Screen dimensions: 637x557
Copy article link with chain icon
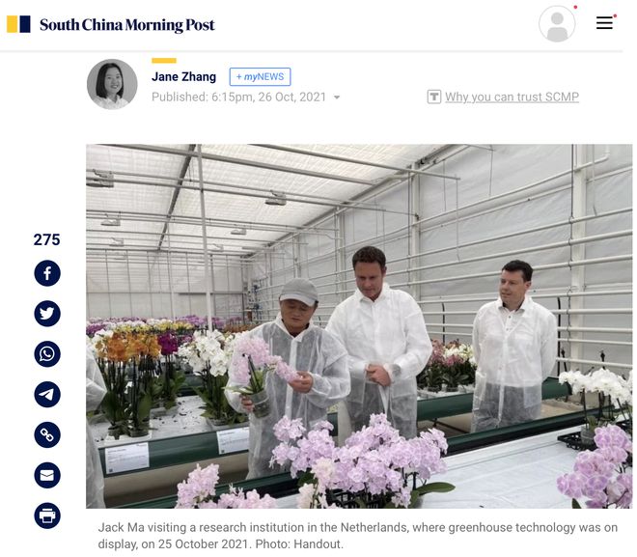[47, 434]
